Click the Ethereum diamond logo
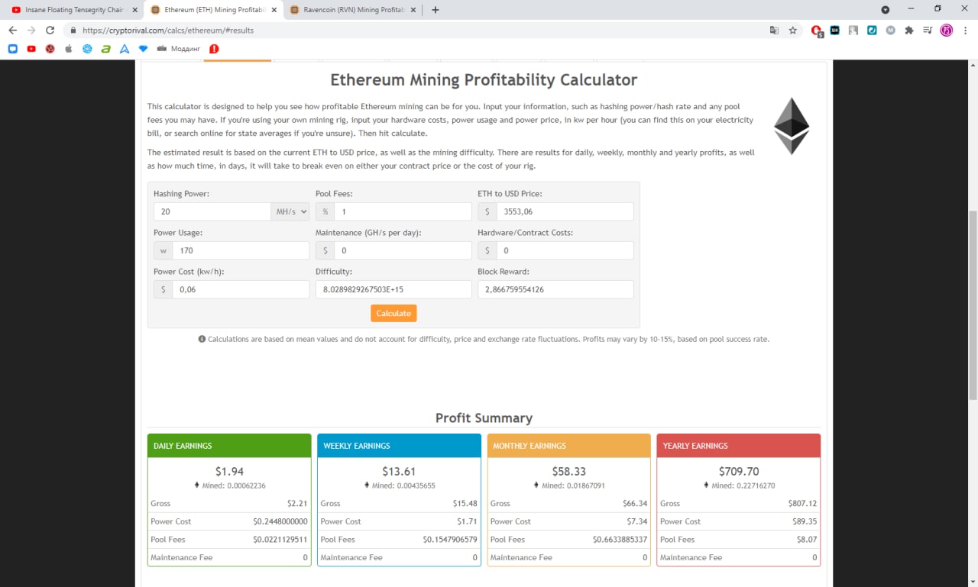Viewport: 978px width, 587px height. 792,126
